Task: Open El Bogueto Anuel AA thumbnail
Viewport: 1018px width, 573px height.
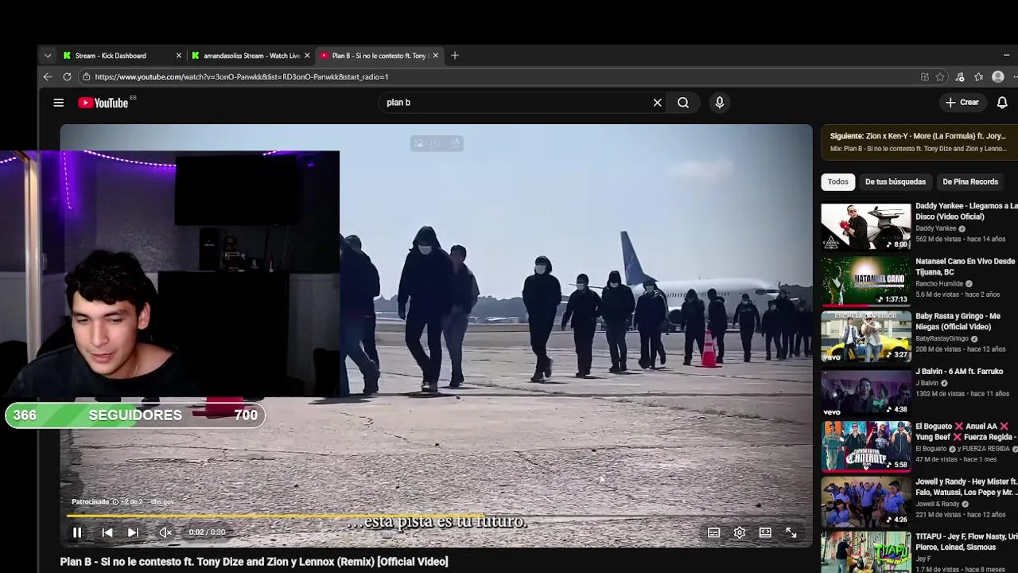Action: click(866, 446)
